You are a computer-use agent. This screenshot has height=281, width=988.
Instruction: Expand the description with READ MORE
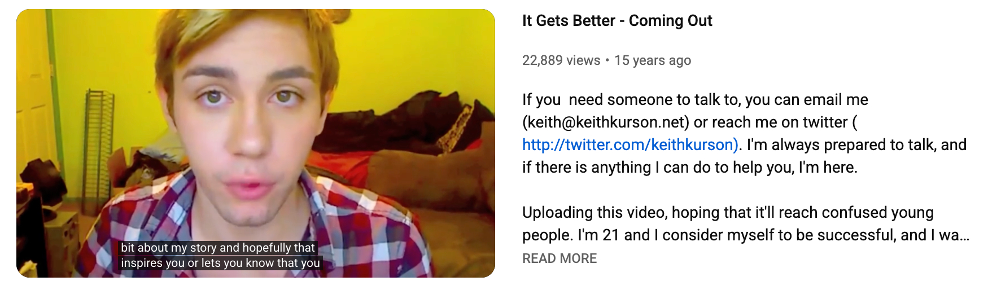(x=559, y=258)
